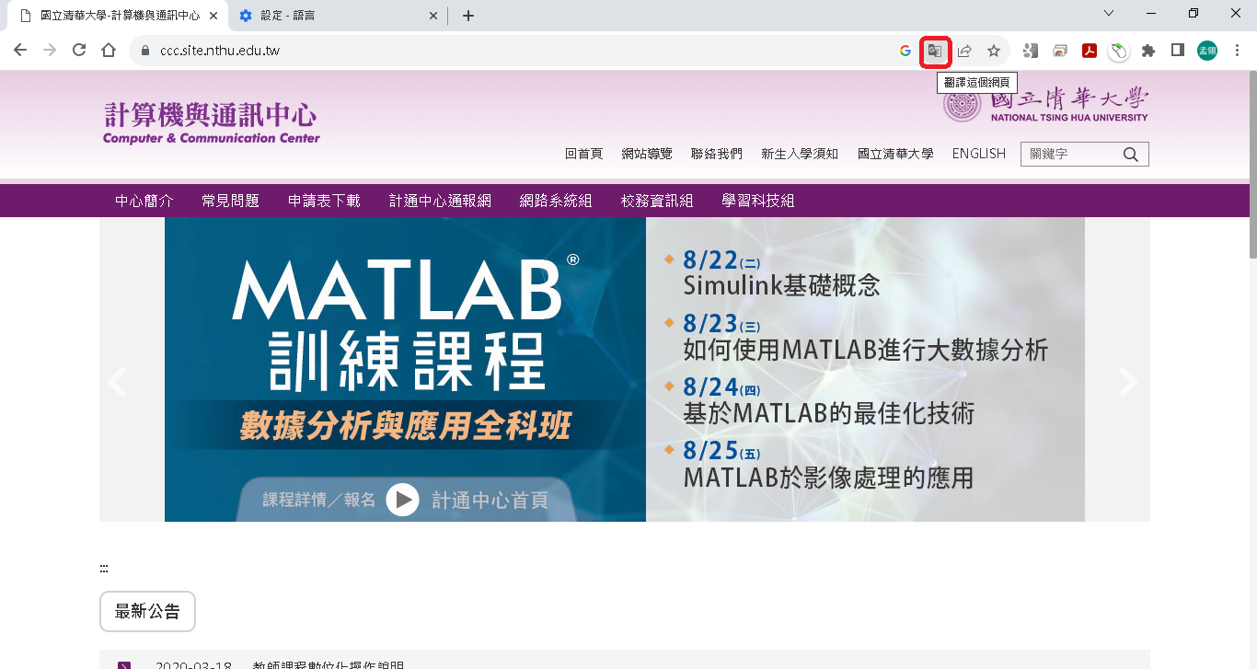Open a new tab with the plus button
This screenshot has width=1257, height=669.
tap(468, 16)
